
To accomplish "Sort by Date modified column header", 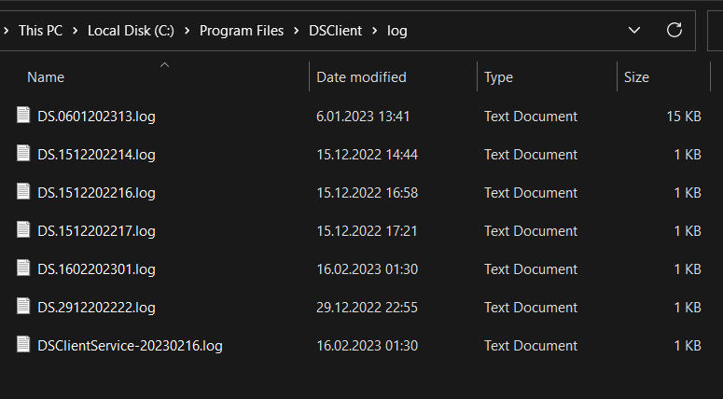I will click(x=361, y=77).
